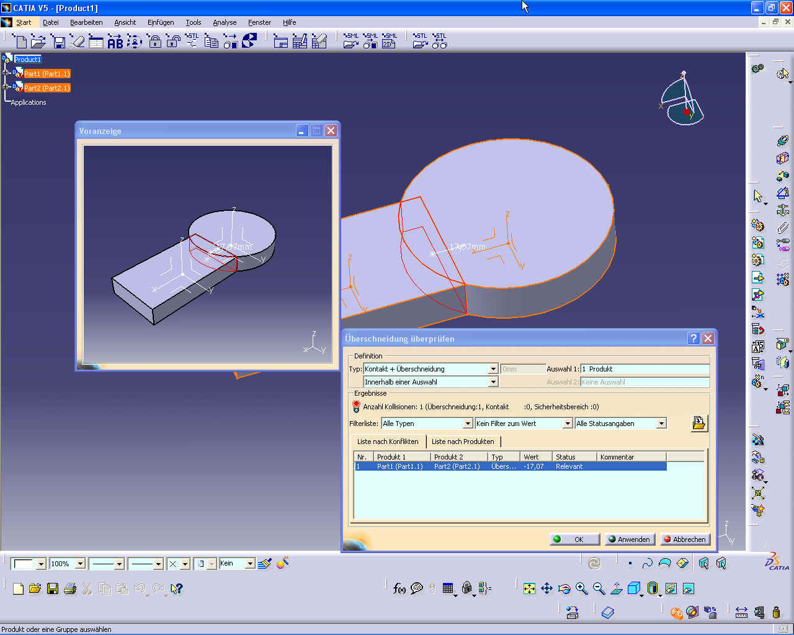Open the Bearbeiten menu
Screen dimensions: 794x635
[x=86, y=22]
